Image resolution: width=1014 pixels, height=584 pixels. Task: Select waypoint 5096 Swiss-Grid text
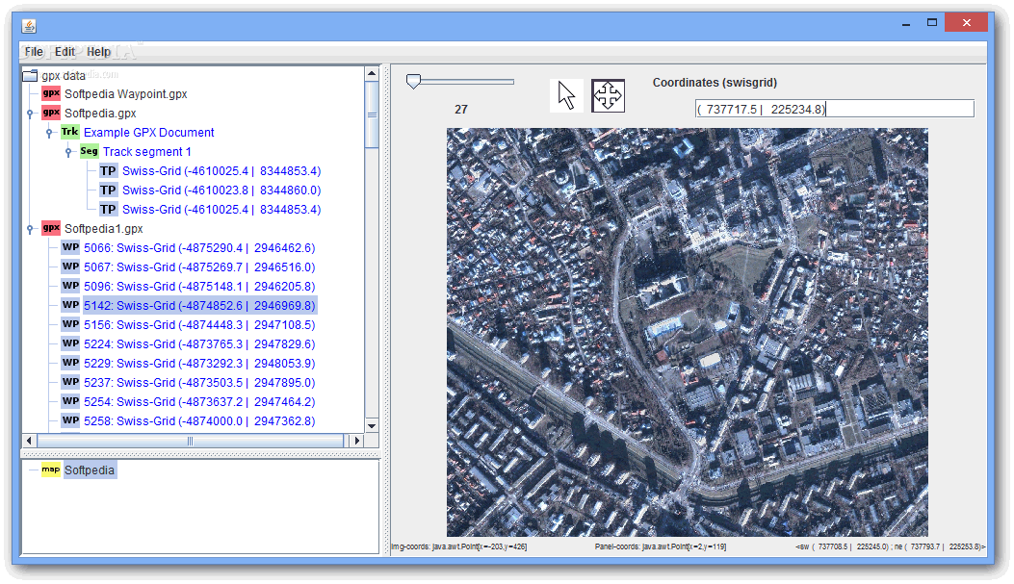click(x=199, y=286)
